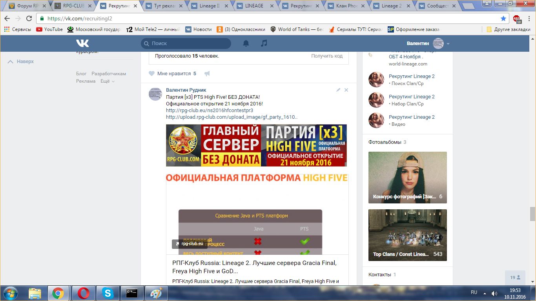Open the upload.rpg-club.com image link
The height and width of the screenshot is (301, 536).
[x=232, y=117]
